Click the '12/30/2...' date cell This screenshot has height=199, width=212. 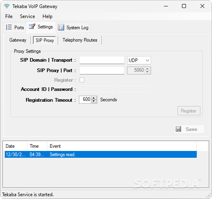pyautogui.click(x=15, y=155)
